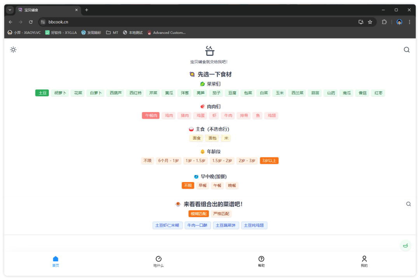The image size is (420, 280).
Task: Open the 本地测试 bookmark
Action: [133, 32]
